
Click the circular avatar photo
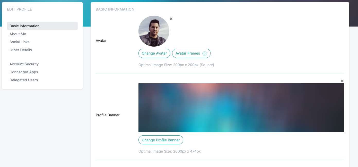(x=154, y=31)
